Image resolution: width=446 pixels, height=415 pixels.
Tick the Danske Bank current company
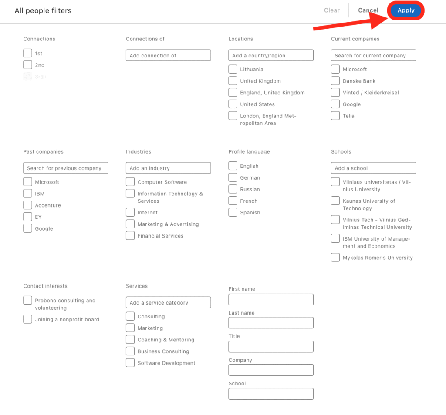click(x=335, y=80)
